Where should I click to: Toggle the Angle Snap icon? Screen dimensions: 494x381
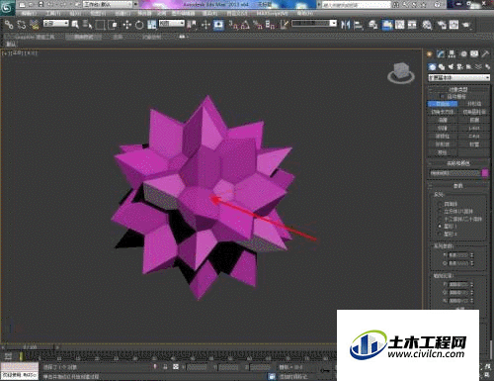[x=245, y=25]
